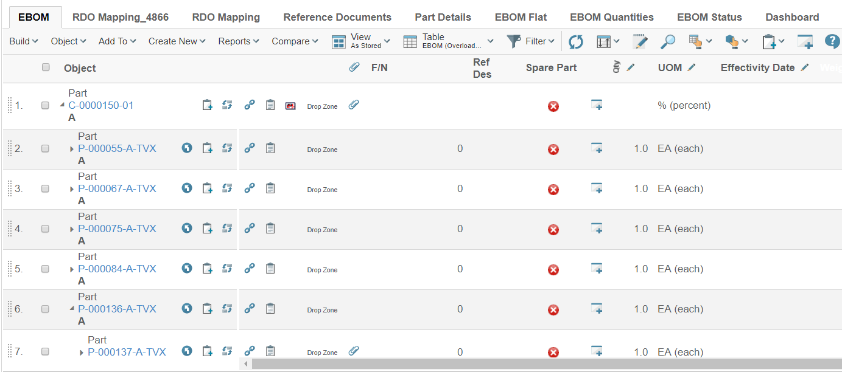
Task: Open the P-000084-A-TVX part link
Action: [x=117, y=269]
